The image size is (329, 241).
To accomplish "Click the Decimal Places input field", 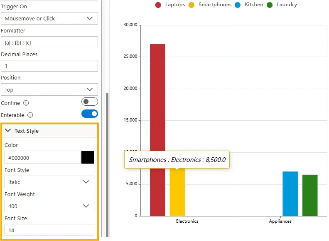I will (x=49, y=66).
